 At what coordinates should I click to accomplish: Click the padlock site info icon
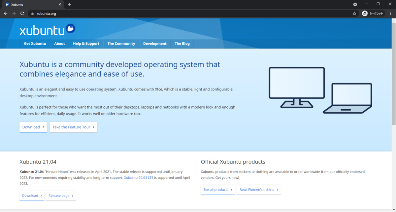click(32, 13)
